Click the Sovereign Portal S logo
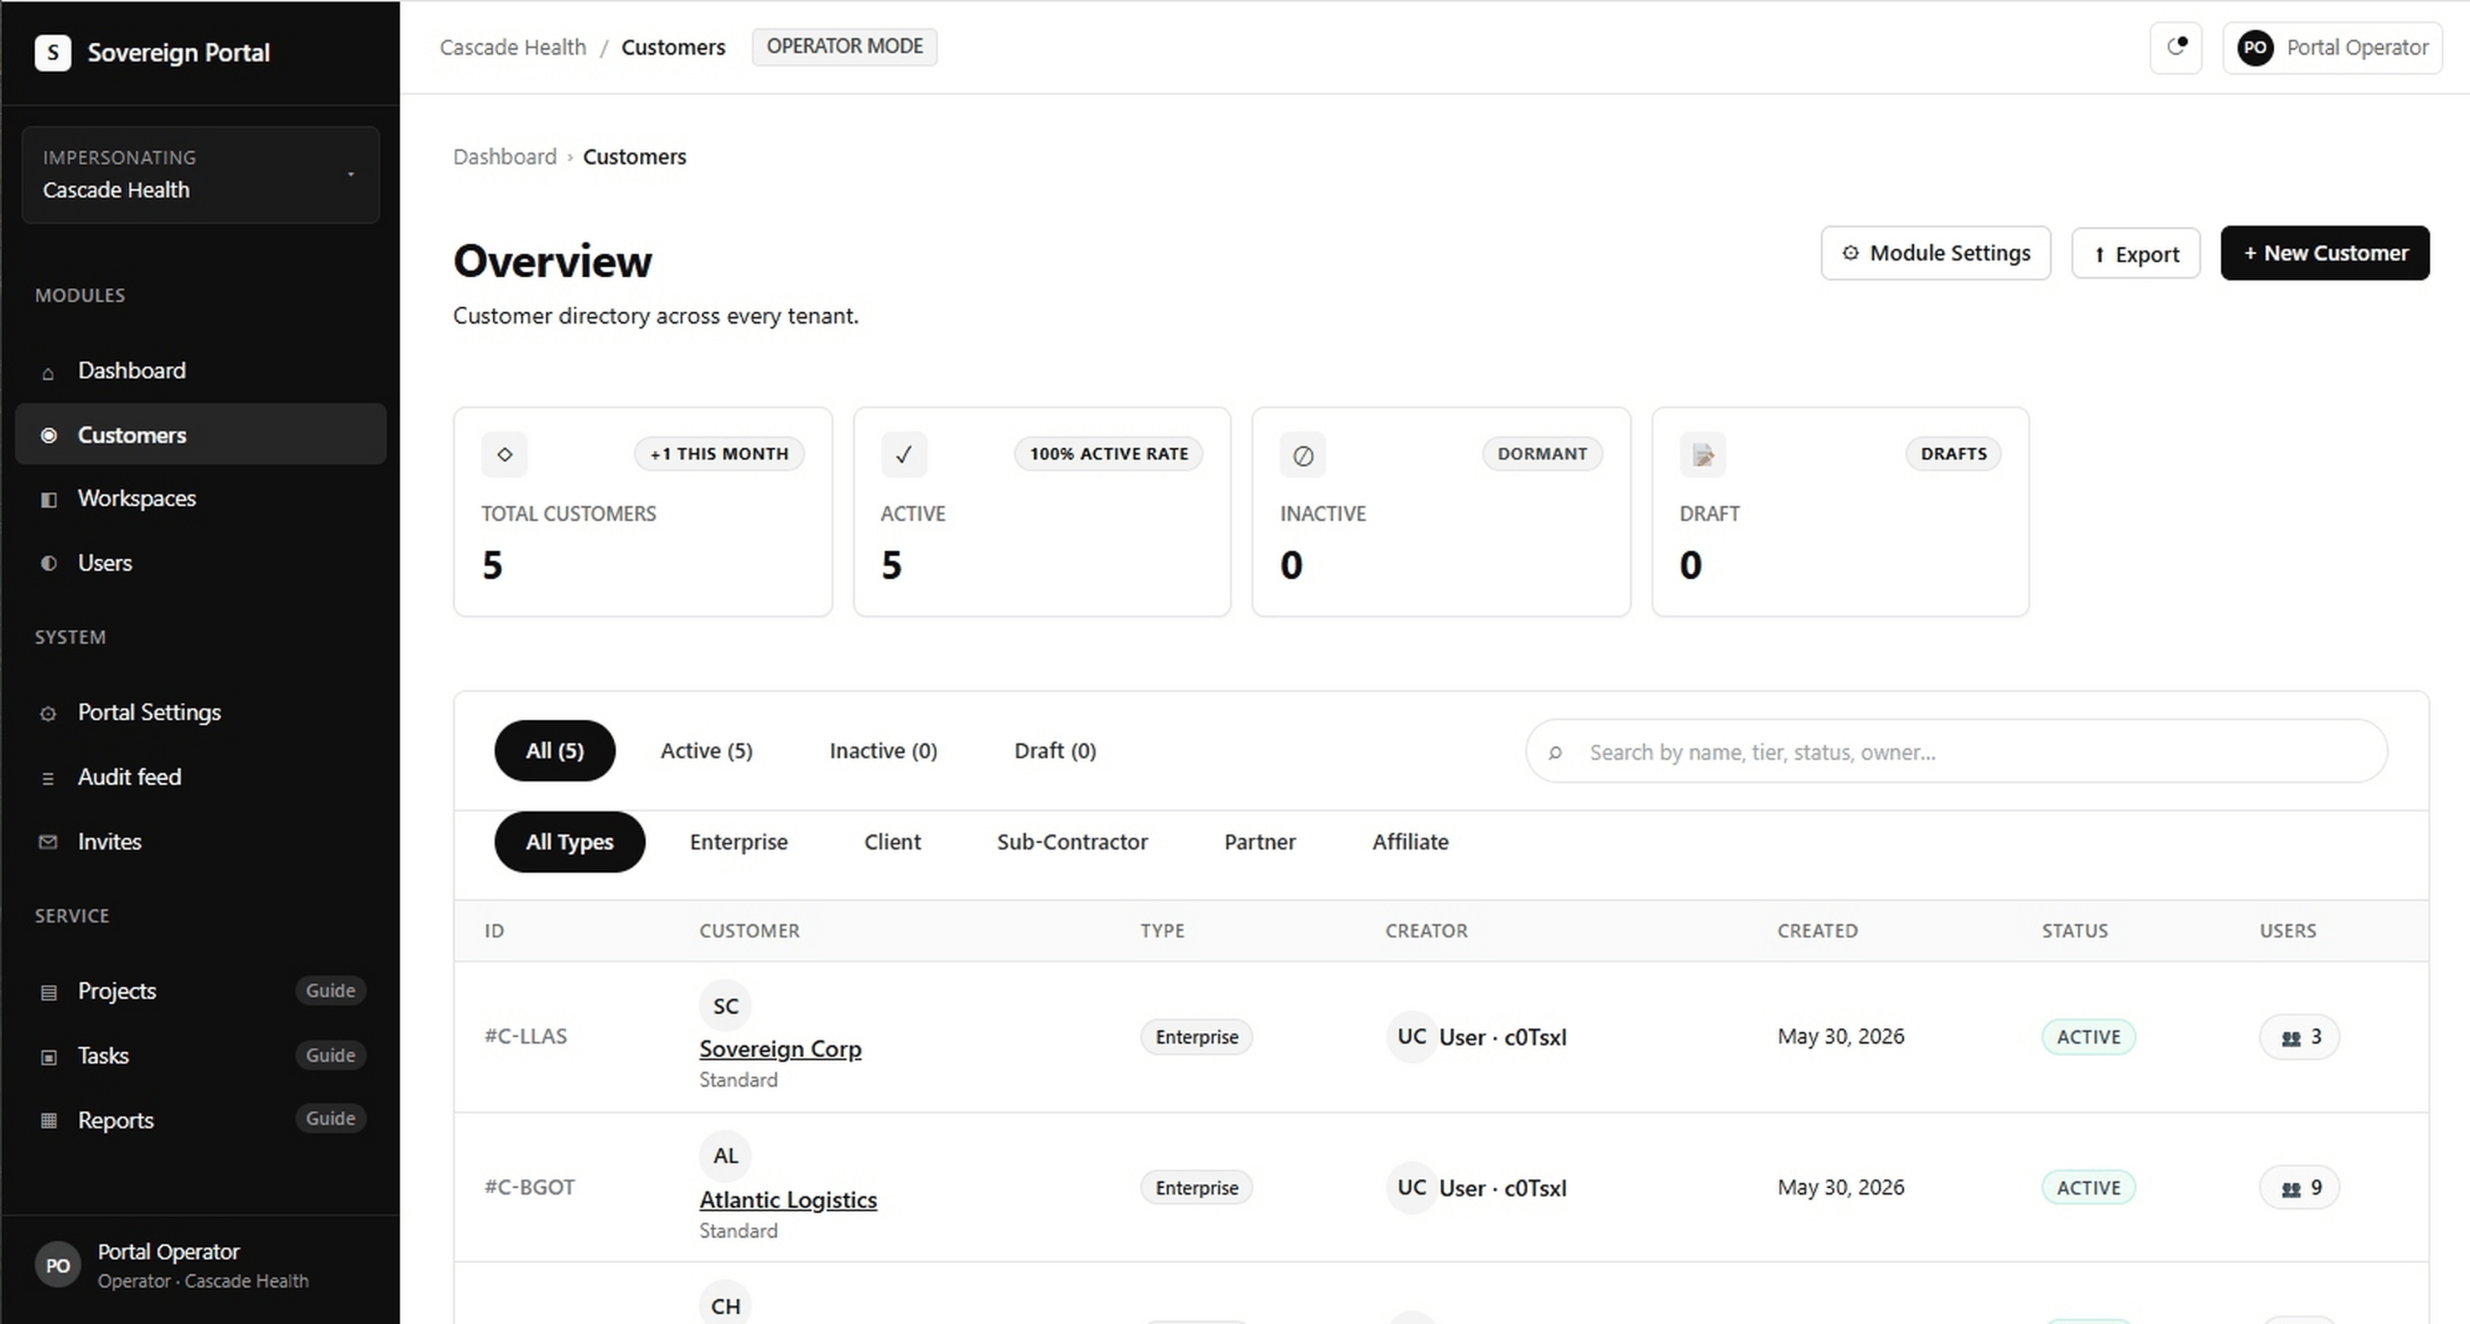This screenshot has width=2470, height=1324. coord(53,51)
